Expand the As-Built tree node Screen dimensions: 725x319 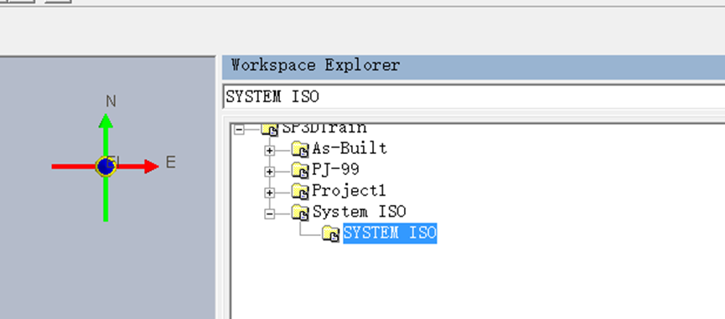click(x=270, y=150)
